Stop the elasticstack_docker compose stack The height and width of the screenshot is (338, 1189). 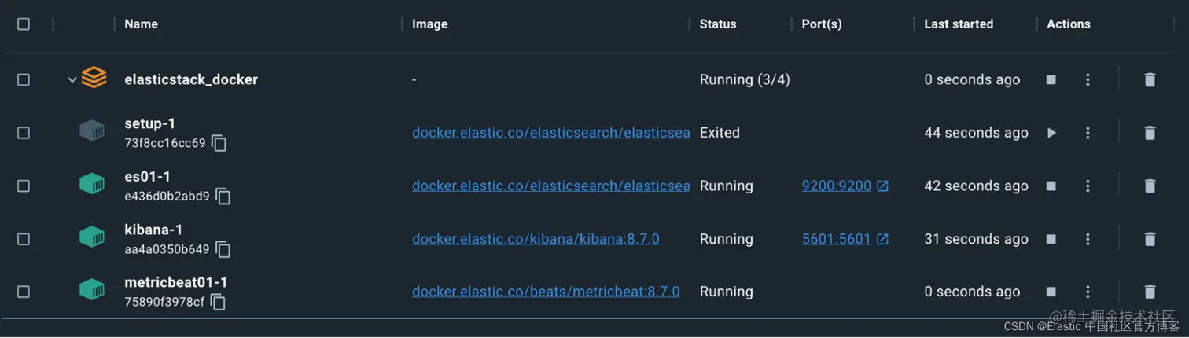click(1051, 79)
